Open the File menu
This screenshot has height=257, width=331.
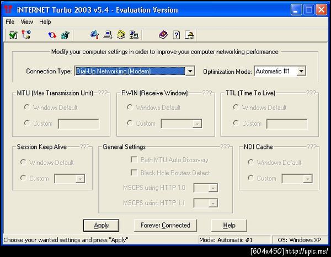coord(10,22)
